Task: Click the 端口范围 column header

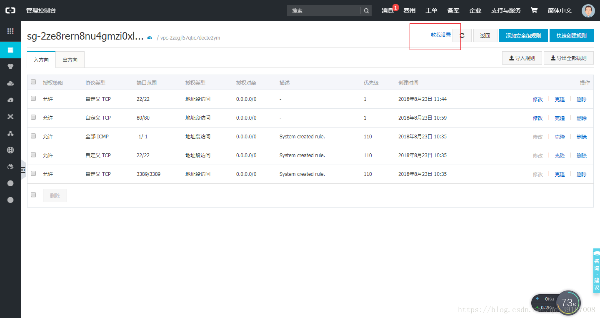Action: pos(147,83)
